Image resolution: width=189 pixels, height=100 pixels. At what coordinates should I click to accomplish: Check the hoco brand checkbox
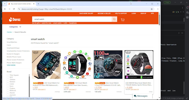click(8, 86)
